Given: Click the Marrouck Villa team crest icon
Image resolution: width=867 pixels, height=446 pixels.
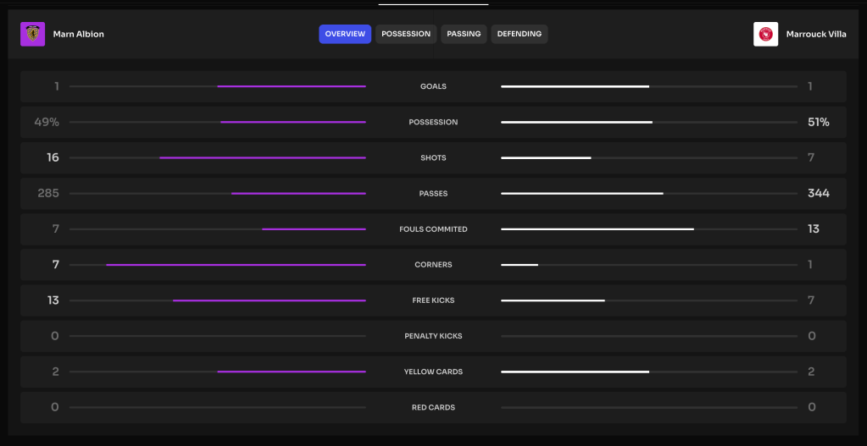Looking at the screenshot, I should [765, 34].
